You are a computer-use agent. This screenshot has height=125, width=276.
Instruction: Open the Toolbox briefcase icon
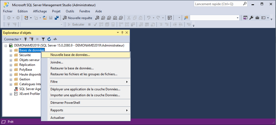click(x=257, y=18)
